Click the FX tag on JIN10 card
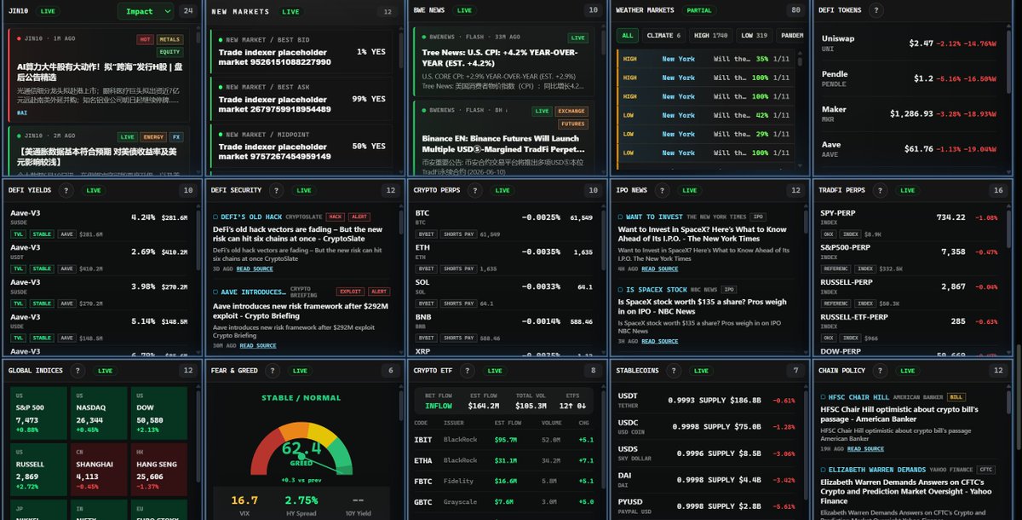Screen dimensions: 1022x520 176,136
